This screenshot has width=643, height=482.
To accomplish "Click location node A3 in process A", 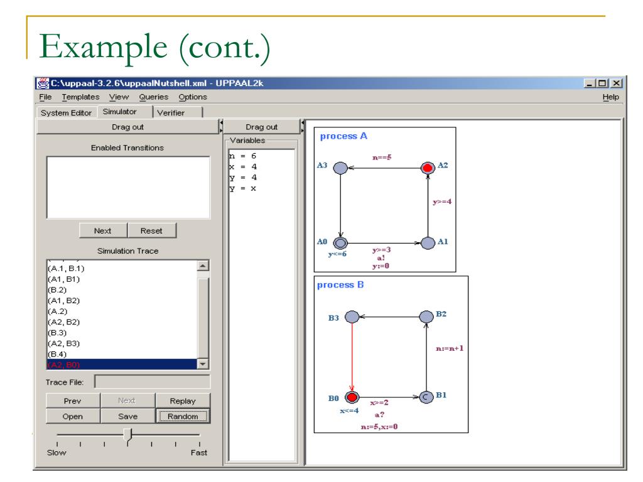I will 340,168.
